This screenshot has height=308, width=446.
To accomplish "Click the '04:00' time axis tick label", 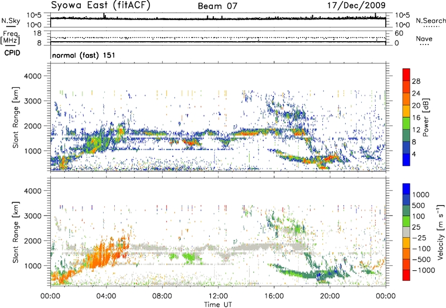I will tap(106, 296).
